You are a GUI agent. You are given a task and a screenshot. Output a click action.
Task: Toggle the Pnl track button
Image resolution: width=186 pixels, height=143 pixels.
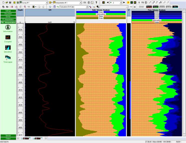coord(175,7)
